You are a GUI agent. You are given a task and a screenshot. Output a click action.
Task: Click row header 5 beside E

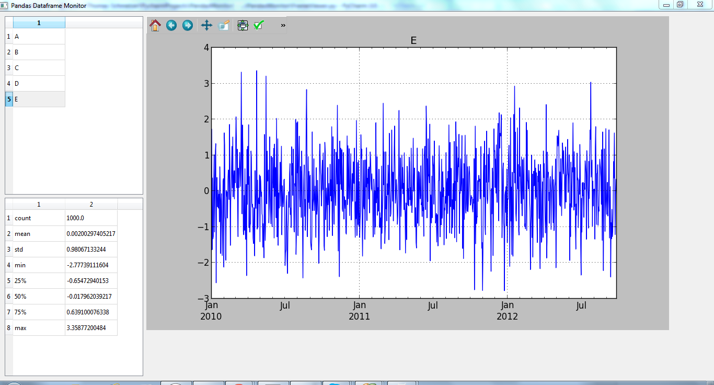pos(9,99)
